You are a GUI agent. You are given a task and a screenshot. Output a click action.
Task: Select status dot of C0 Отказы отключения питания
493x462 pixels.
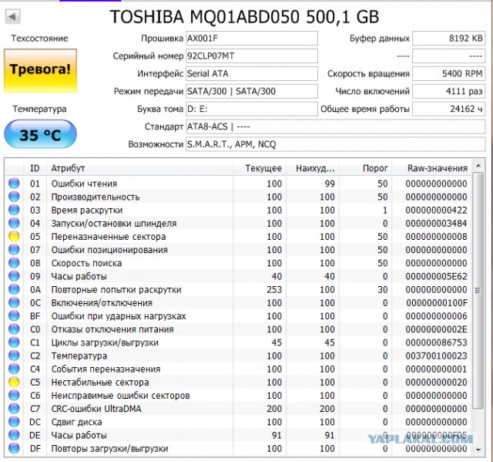tap(14, 329)
